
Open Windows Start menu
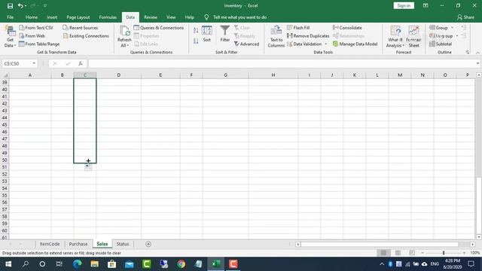click(8, 264)
